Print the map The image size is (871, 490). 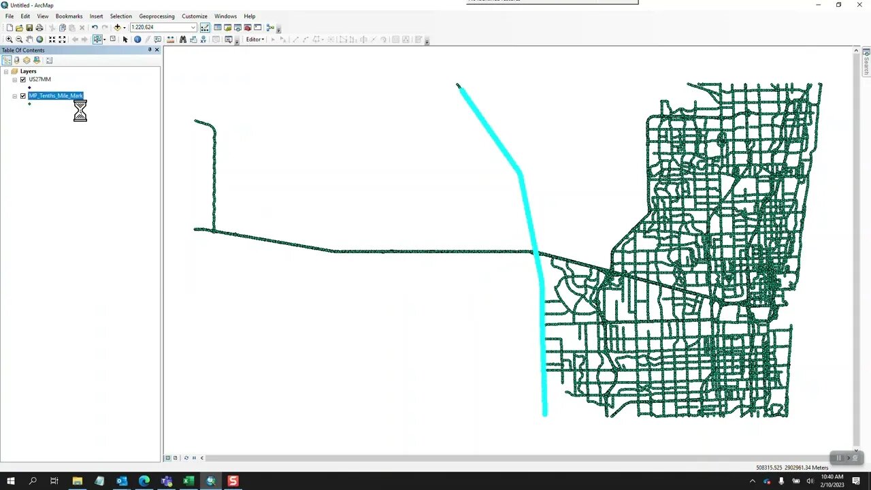[39, 27]
